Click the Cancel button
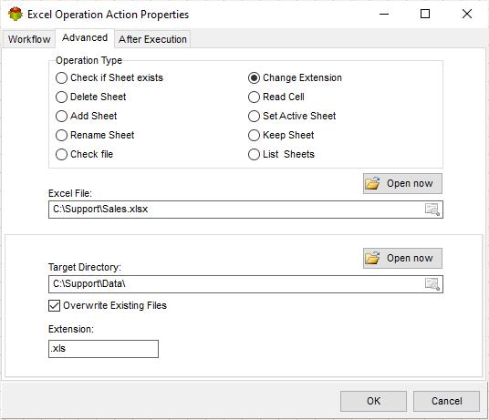This screenshot has height=420, width=489. click(446, 401)
